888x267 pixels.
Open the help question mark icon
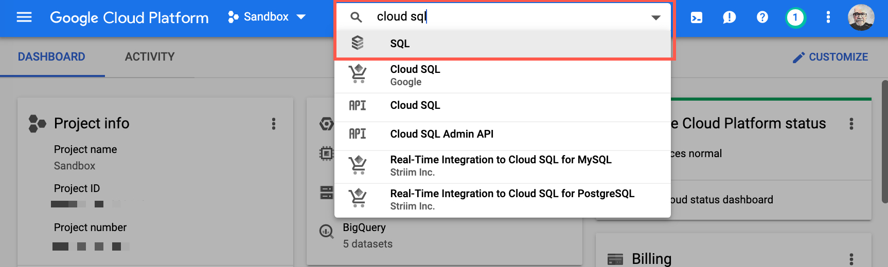pos(762,17)
